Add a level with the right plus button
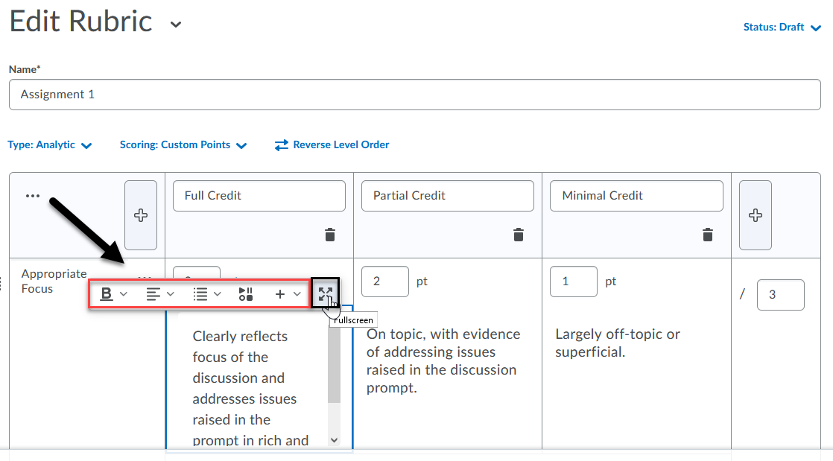Image resolution: width=833 pixels, height=461 pixels. click(755, 215)
